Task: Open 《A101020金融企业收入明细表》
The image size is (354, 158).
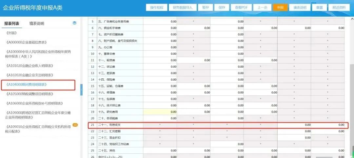Action: 29,66
